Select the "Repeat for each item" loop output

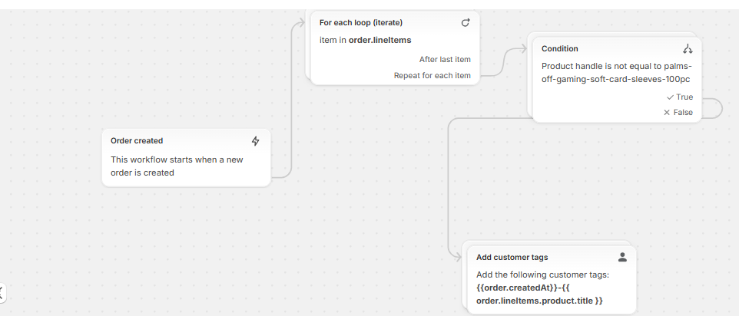pos(432,75)
